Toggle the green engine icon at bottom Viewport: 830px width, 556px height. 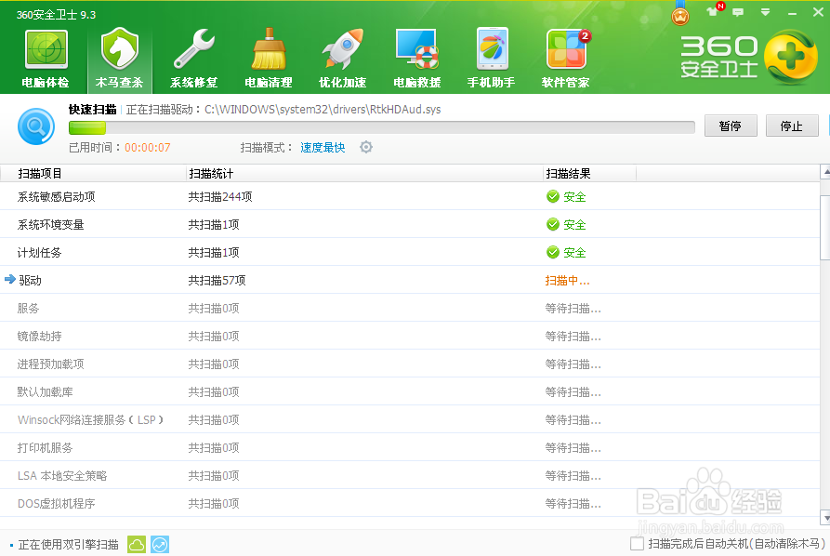136,543
